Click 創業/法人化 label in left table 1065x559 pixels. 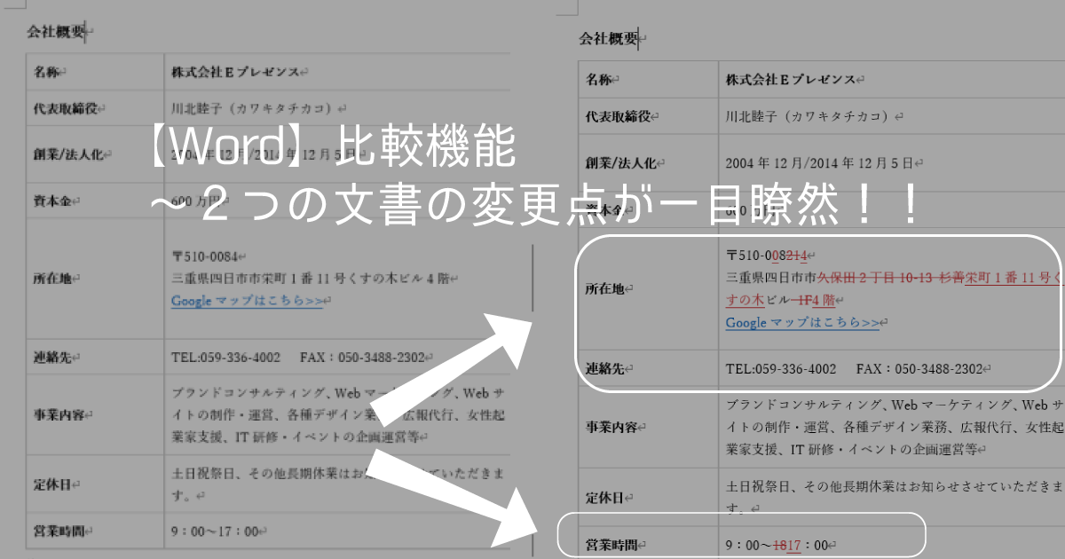(69, 154)
